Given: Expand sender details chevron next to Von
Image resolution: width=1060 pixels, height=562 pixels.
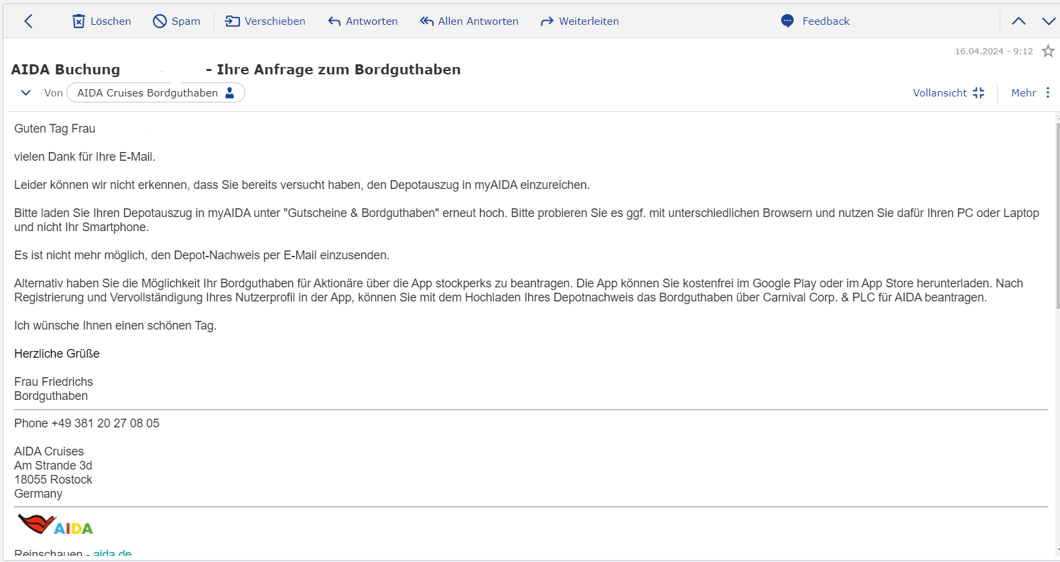Looking at the screenshot, I should coord(25,93).
